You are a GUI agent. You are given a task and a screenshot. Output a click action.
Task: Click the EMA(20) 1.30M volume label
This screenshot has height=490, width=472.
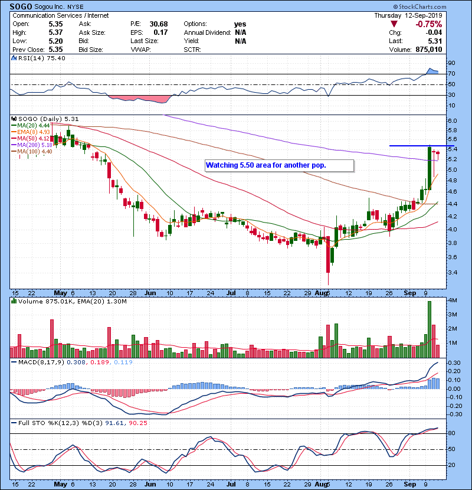click(101, 302)
